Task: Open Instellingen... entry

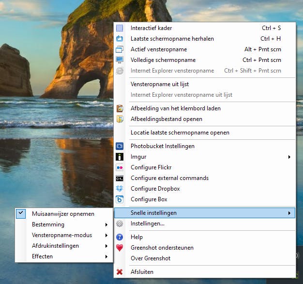Action: (205, 224)
